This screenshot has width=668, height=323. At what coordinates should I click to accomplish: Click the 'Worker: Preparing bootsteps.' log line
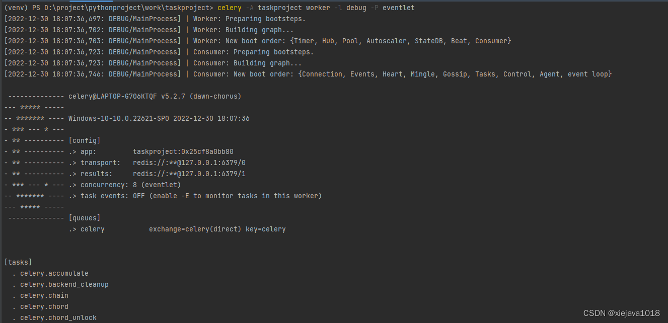pyautogui.click(x=249, y=19)
